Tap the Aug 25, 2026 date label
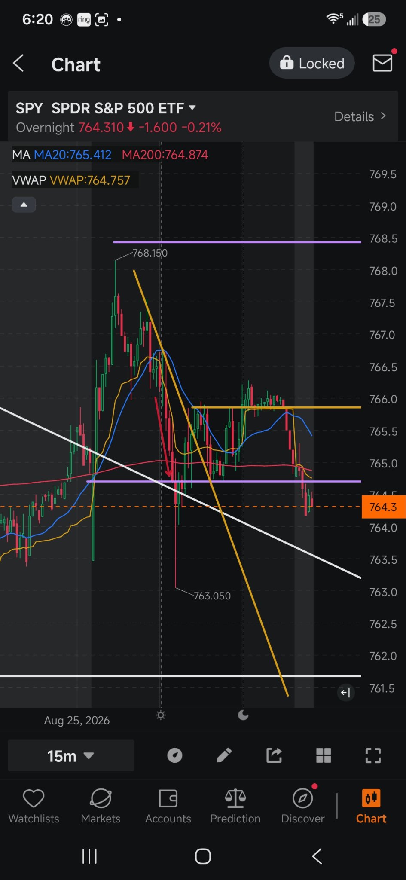406x880 pixels. pyautogui.click(x=77, y=720)
